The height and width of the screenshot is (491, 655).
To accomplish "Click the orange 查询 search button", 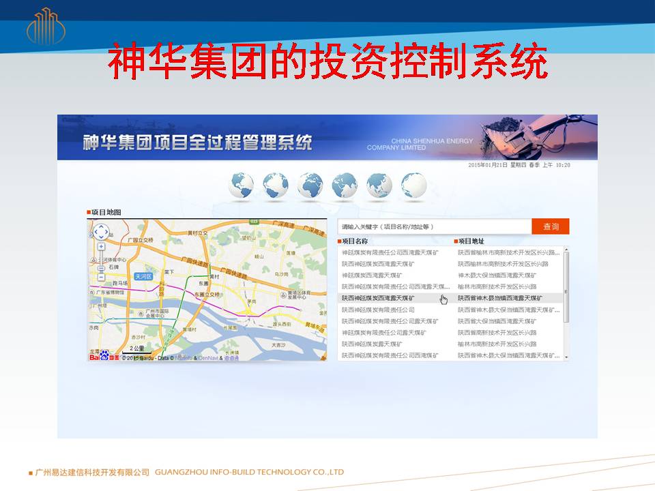I will [x=551, y=226].
